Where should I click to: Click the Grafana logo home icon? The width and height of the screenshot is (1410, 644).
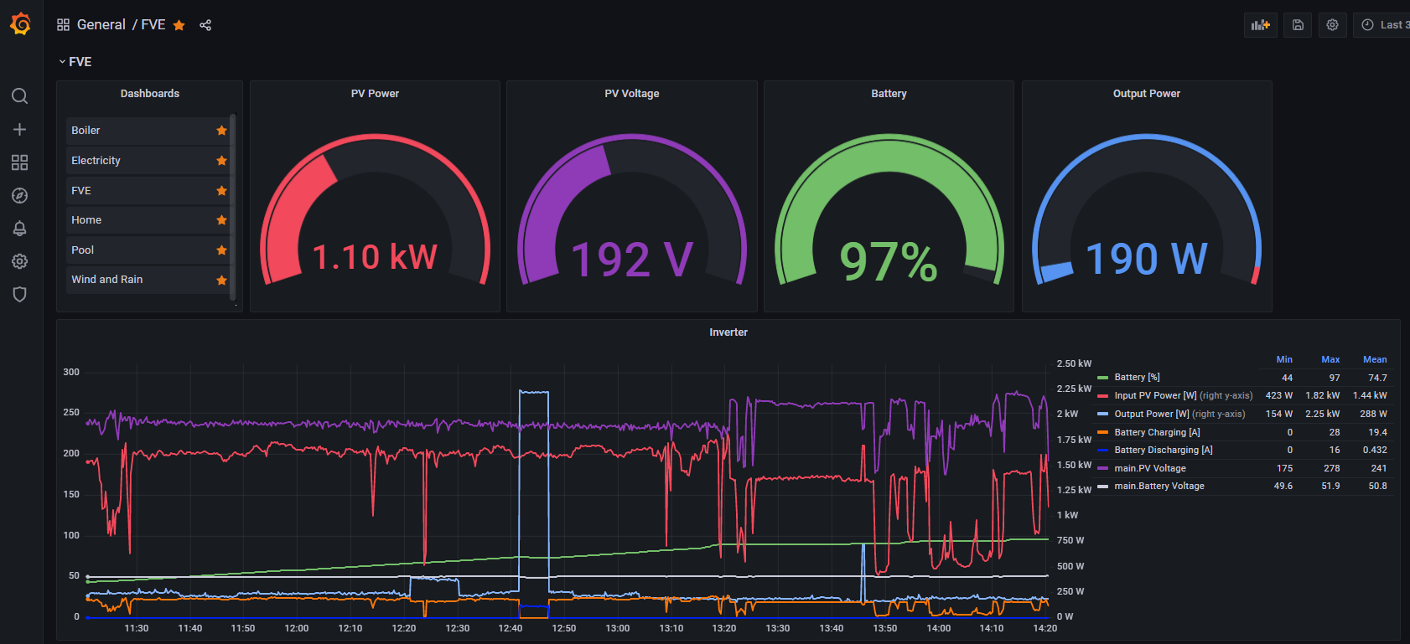(x=20, y=24)
